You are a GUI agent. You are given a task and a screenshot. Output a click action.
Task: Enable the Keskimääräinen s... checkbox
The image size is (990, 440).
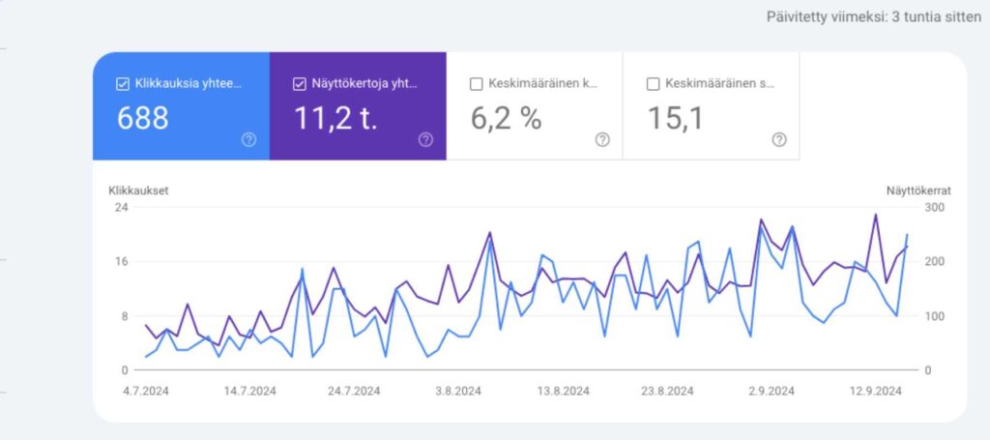(x=653, y=84)
